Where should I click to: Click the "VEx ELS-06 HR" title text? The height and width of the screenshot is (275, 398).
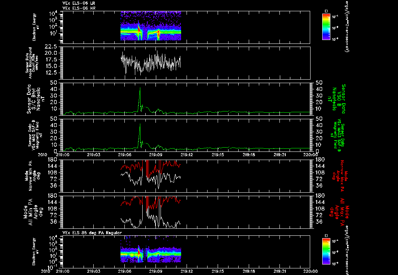(x=79, y=9)
